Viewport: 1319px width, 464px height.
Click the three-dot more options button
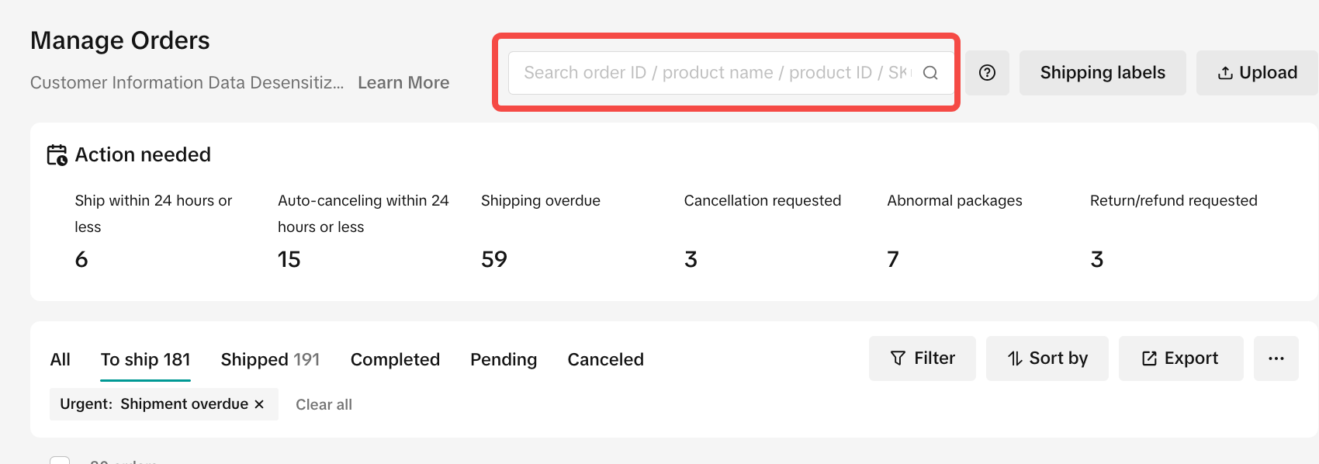click(1276, 358)
